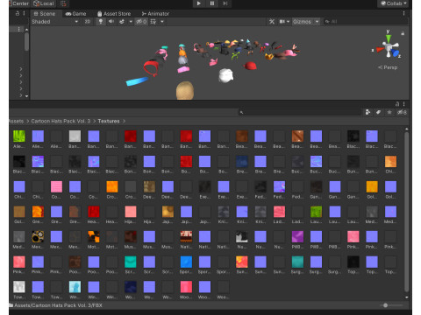Click Textures in breadcrumb path
Image resolution: width=421 pixels, height=315 pixels.
pos(109,121)
